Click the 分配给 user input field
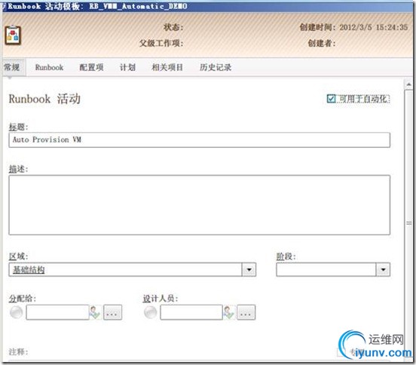The width and height of the screenshot is (416, 365). coord(57,312)
